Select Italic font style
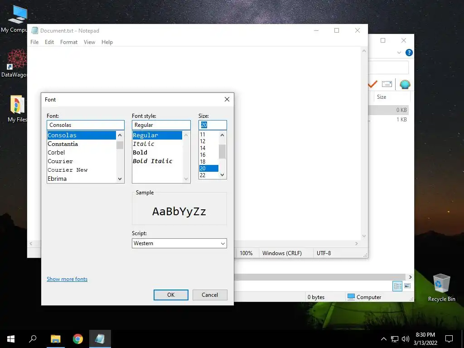Viewport: 464px width, 348px height. [x=157, y=144]
